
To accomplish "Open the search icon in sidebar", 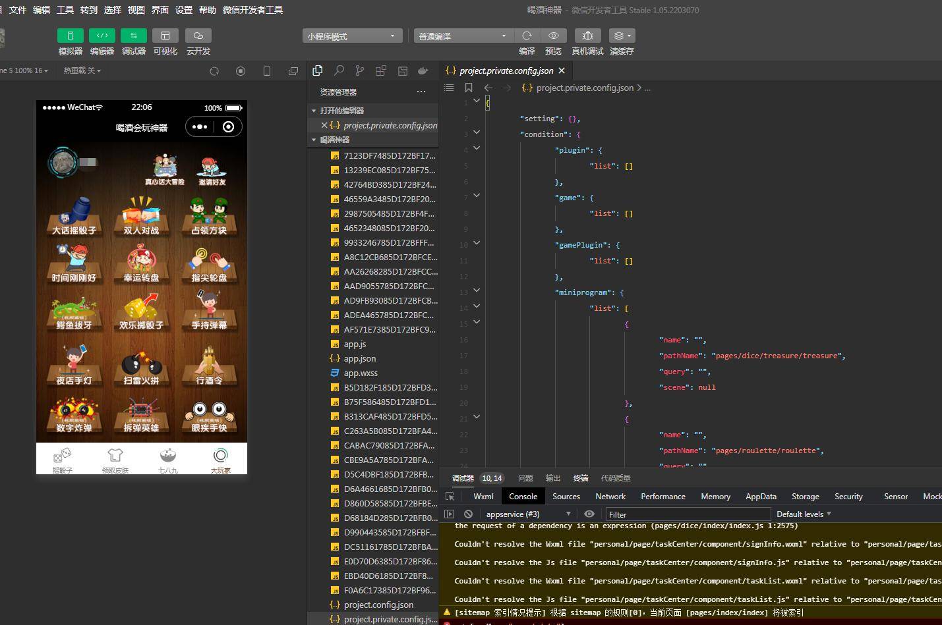I will click(339, 70).
